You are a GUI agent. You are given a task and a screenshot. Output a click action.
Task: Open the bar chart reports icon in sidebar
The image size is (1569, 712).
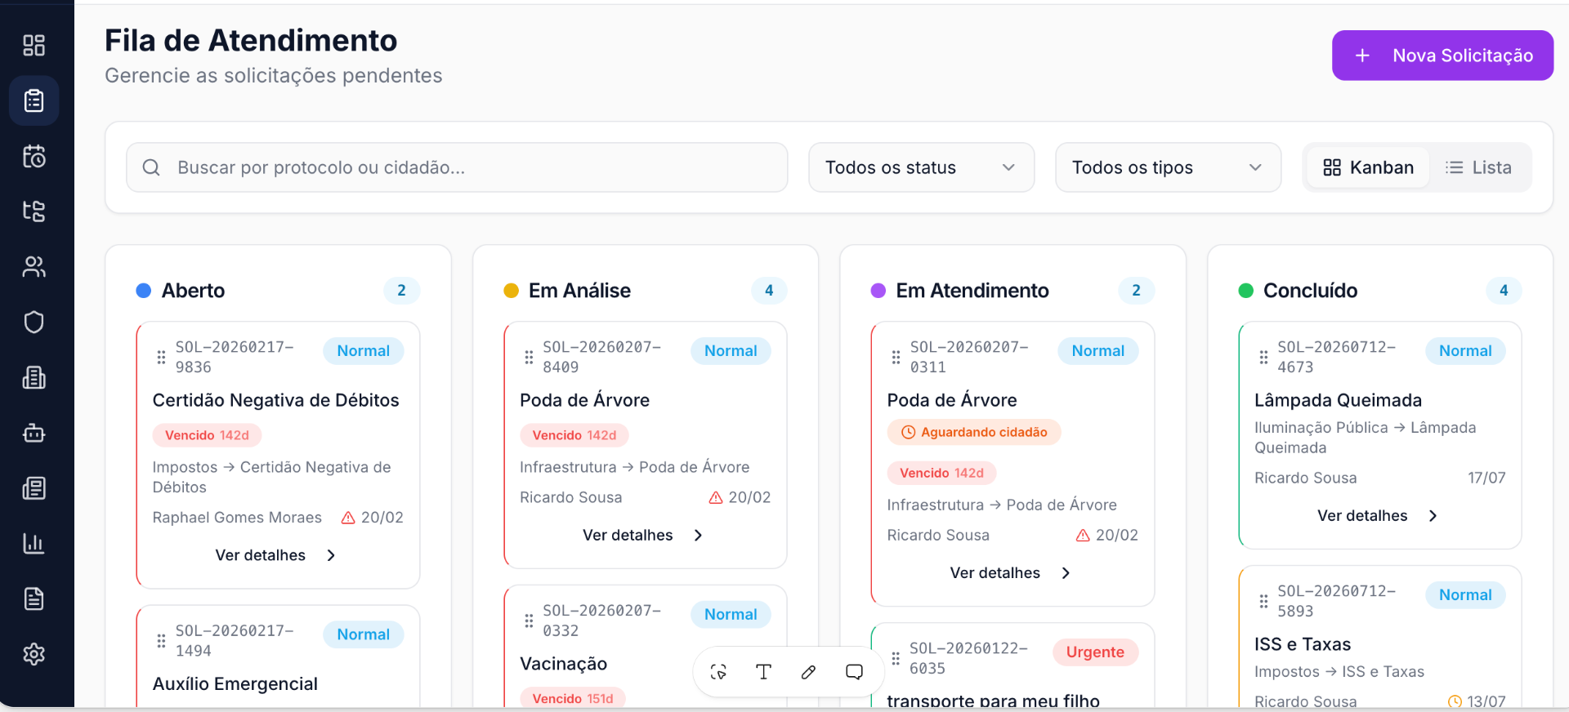[34, 543]
